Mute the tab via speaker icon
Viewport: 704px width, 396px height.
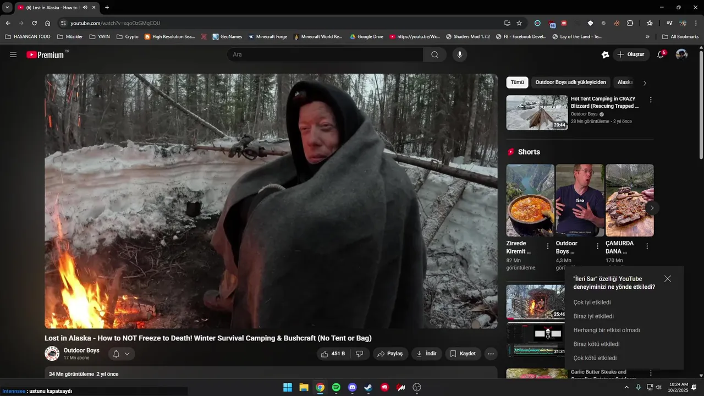point(85,8)
